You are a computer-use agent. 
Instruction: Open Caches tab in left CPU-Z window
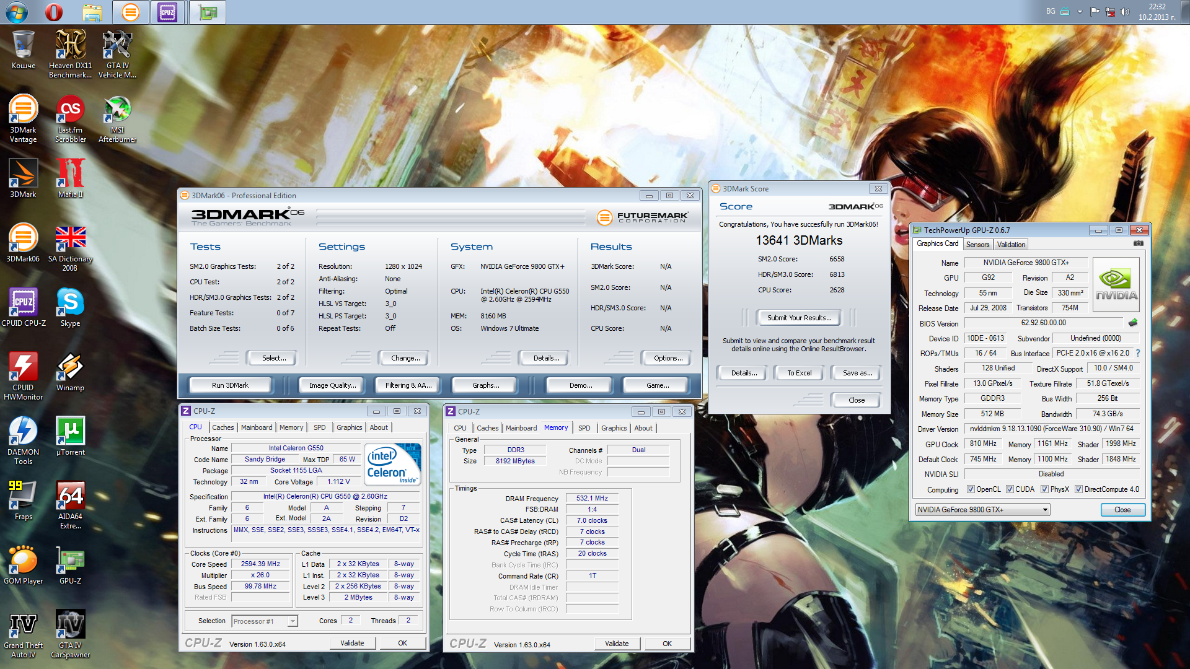click(x=223, y=427)
